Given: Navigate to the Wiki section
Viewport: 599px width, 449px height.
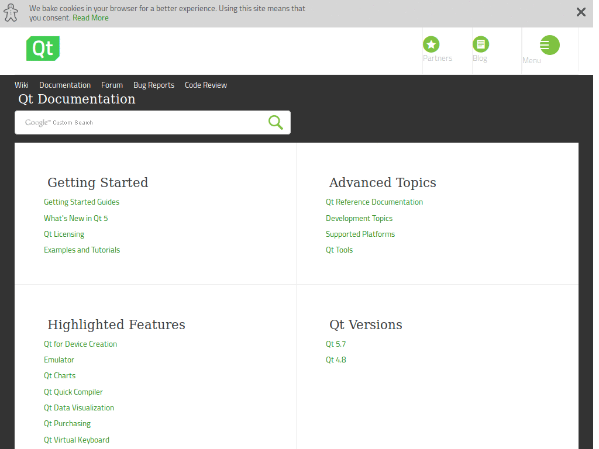Looking at the screenshot, I should (21, 85).
